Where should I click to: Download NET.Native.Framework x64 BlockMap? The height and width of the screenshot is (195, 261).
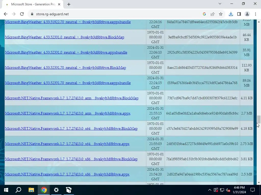71,129
